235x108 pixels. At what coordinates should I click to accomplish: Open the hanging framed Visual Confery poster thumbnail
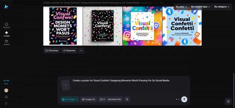(x=103, y=26)
